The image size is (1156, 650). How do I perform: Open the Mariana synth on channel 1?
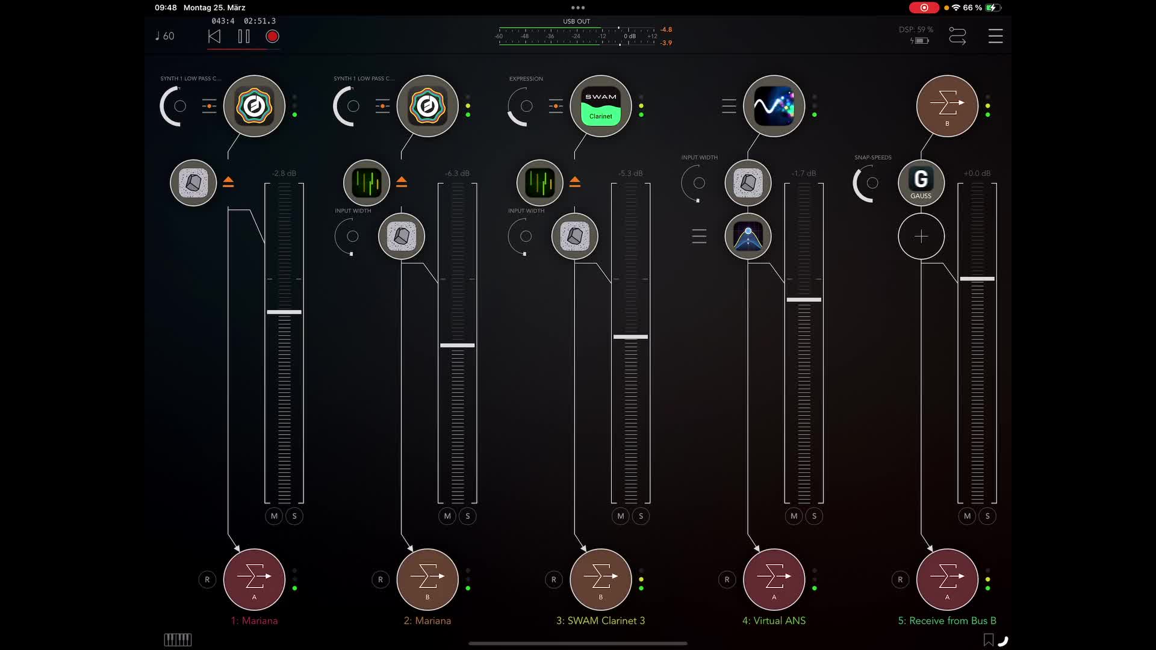(x=254, y=106)
